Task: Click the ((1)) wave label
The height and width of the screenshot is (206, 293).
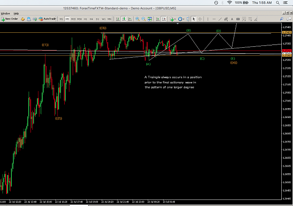Action: [45, 45]
